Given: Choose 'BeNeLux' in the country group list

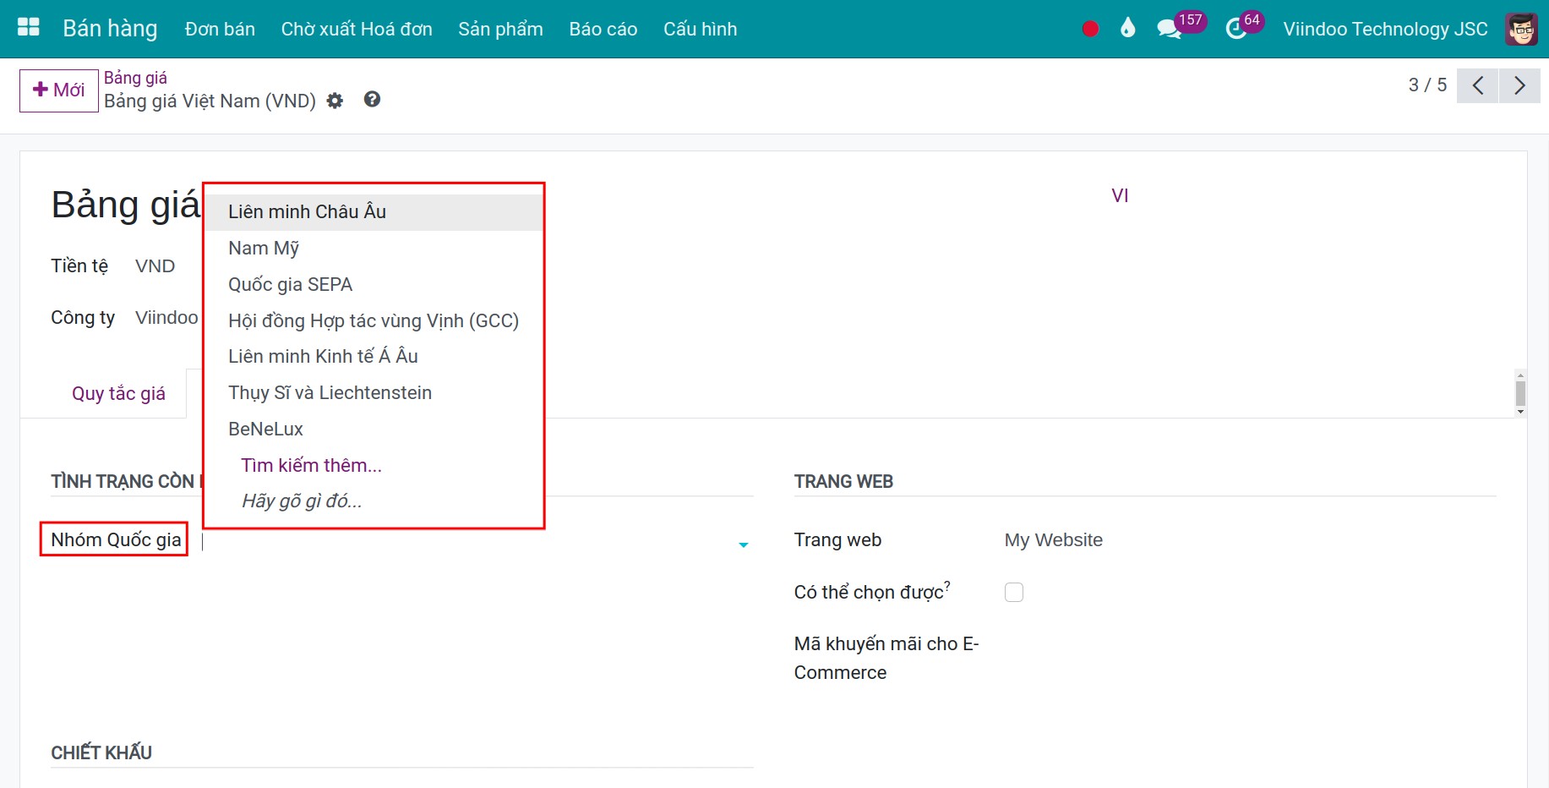Looking at the screenshot, I should point(265,430).
